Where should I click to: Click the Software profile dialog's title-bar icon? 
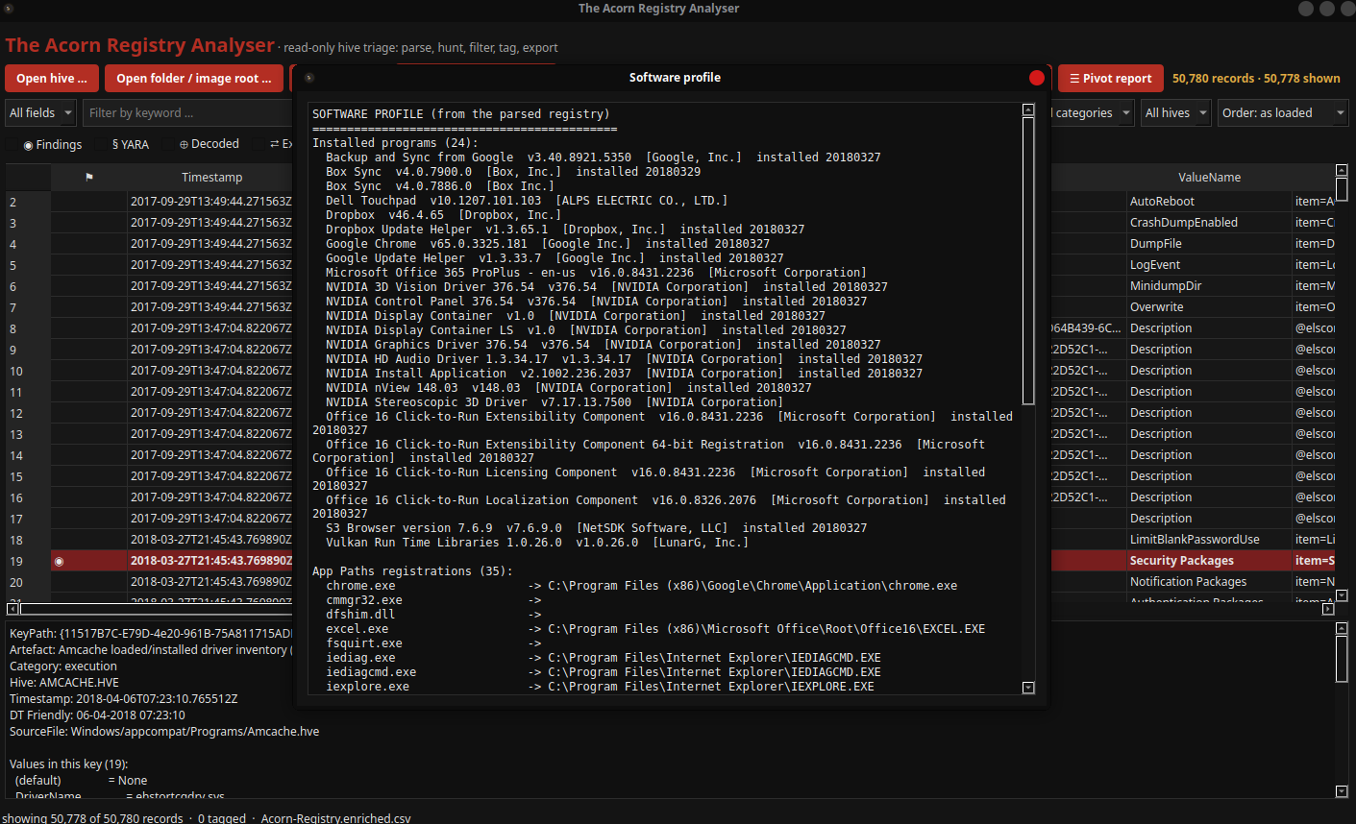coord(309,78)
